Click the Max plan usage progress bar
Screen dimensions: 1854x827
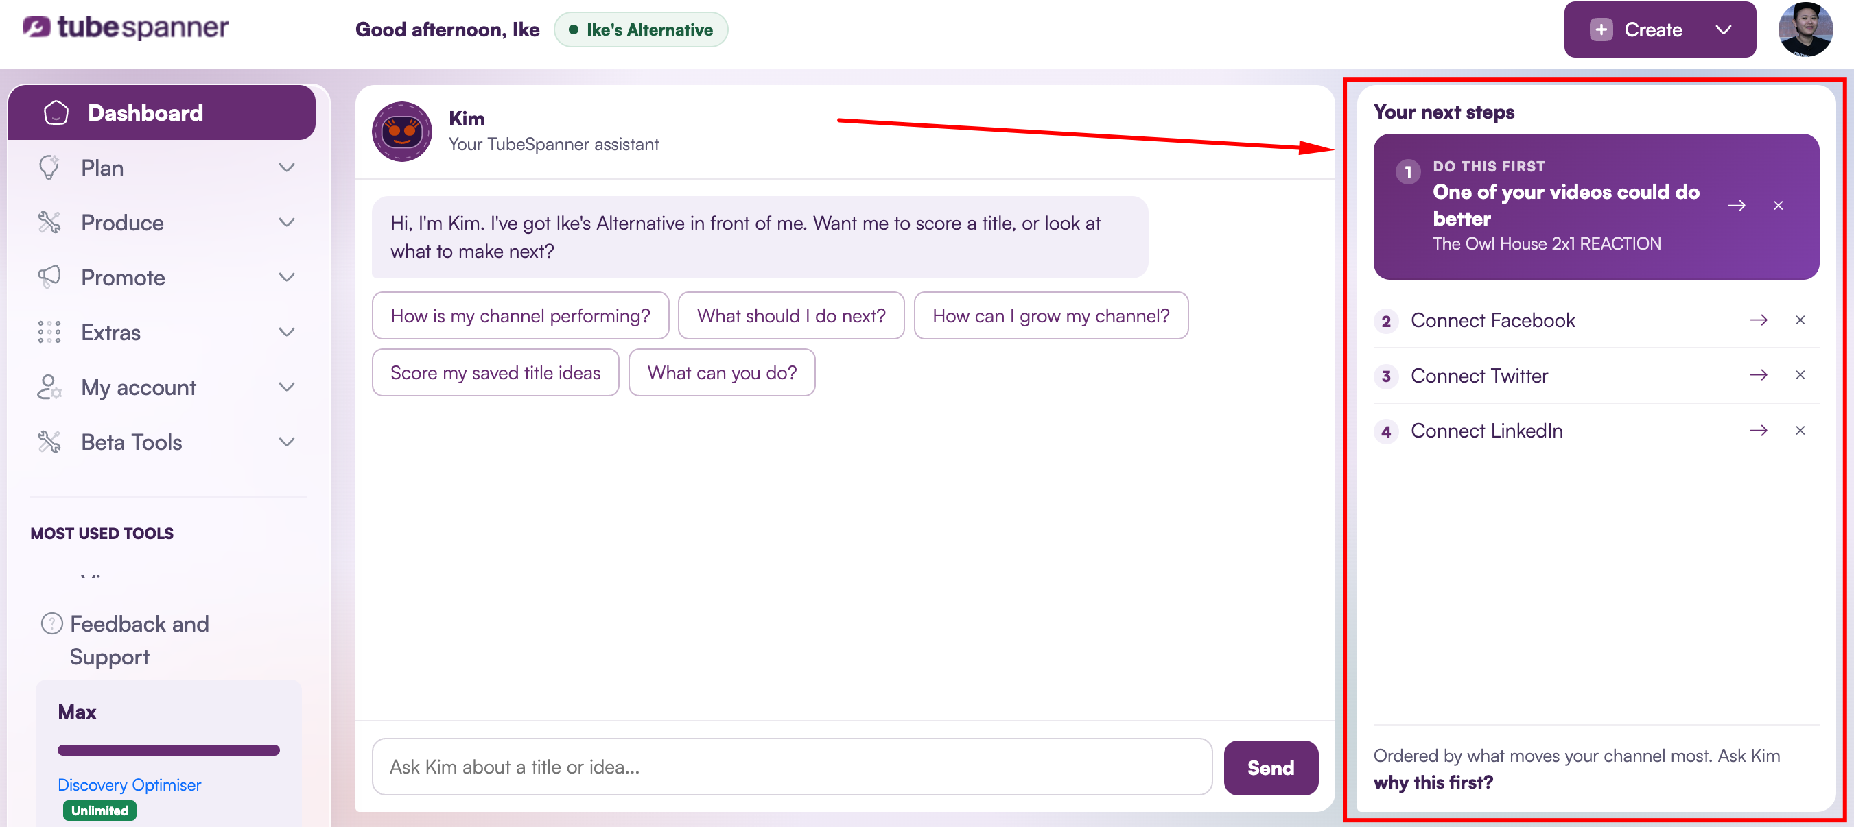point(168,750)
